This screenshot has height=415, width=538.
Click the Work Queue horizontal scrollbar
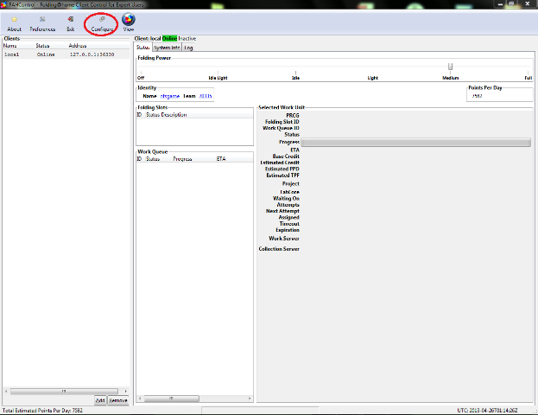coord(172,399)
